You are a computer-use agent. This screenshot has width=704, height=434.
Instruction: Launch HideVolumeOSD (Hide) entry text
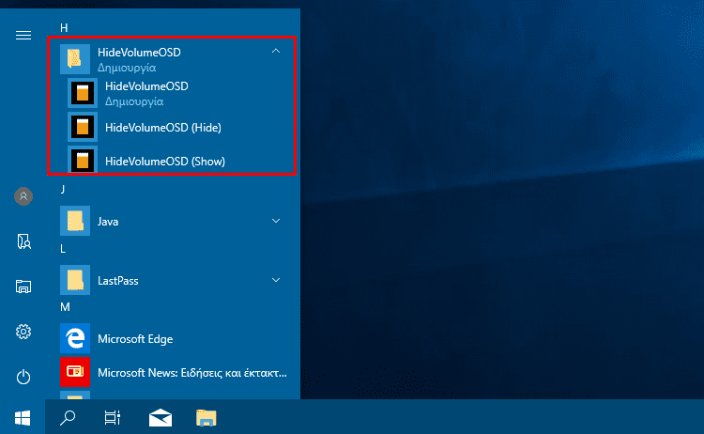click(163, 128)
